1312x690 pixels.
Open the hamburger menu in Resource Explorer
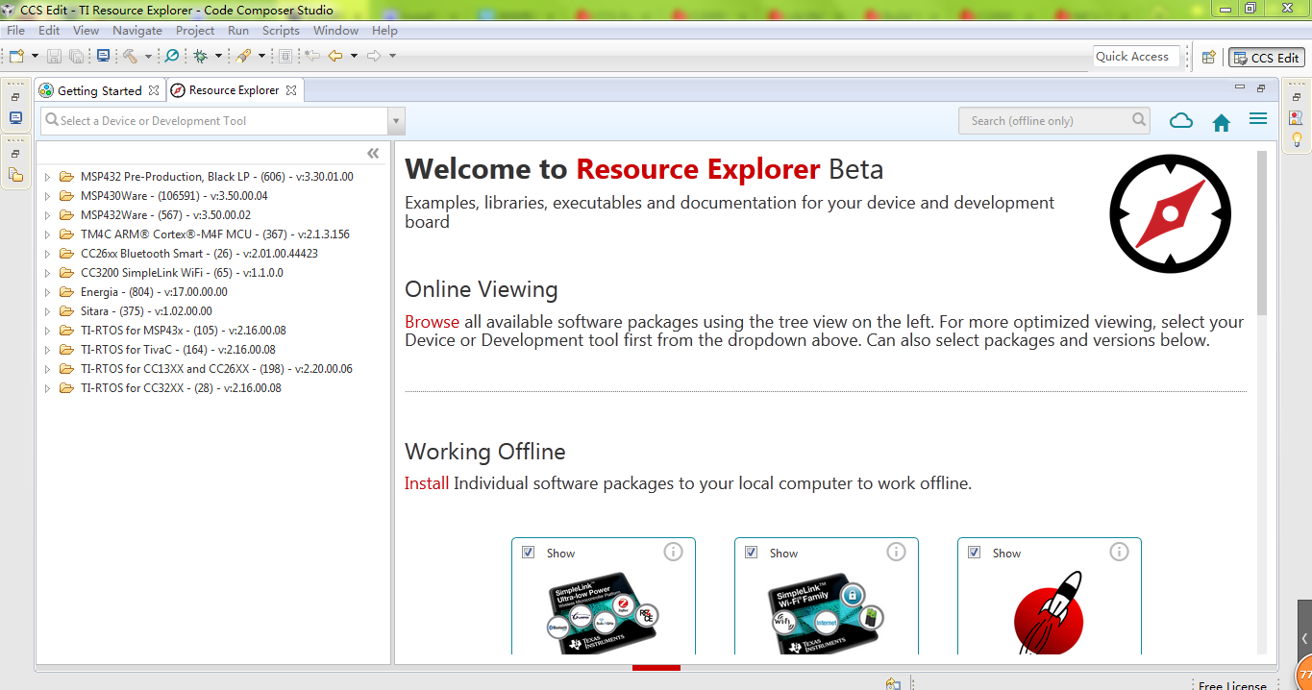coord(1258,119)
